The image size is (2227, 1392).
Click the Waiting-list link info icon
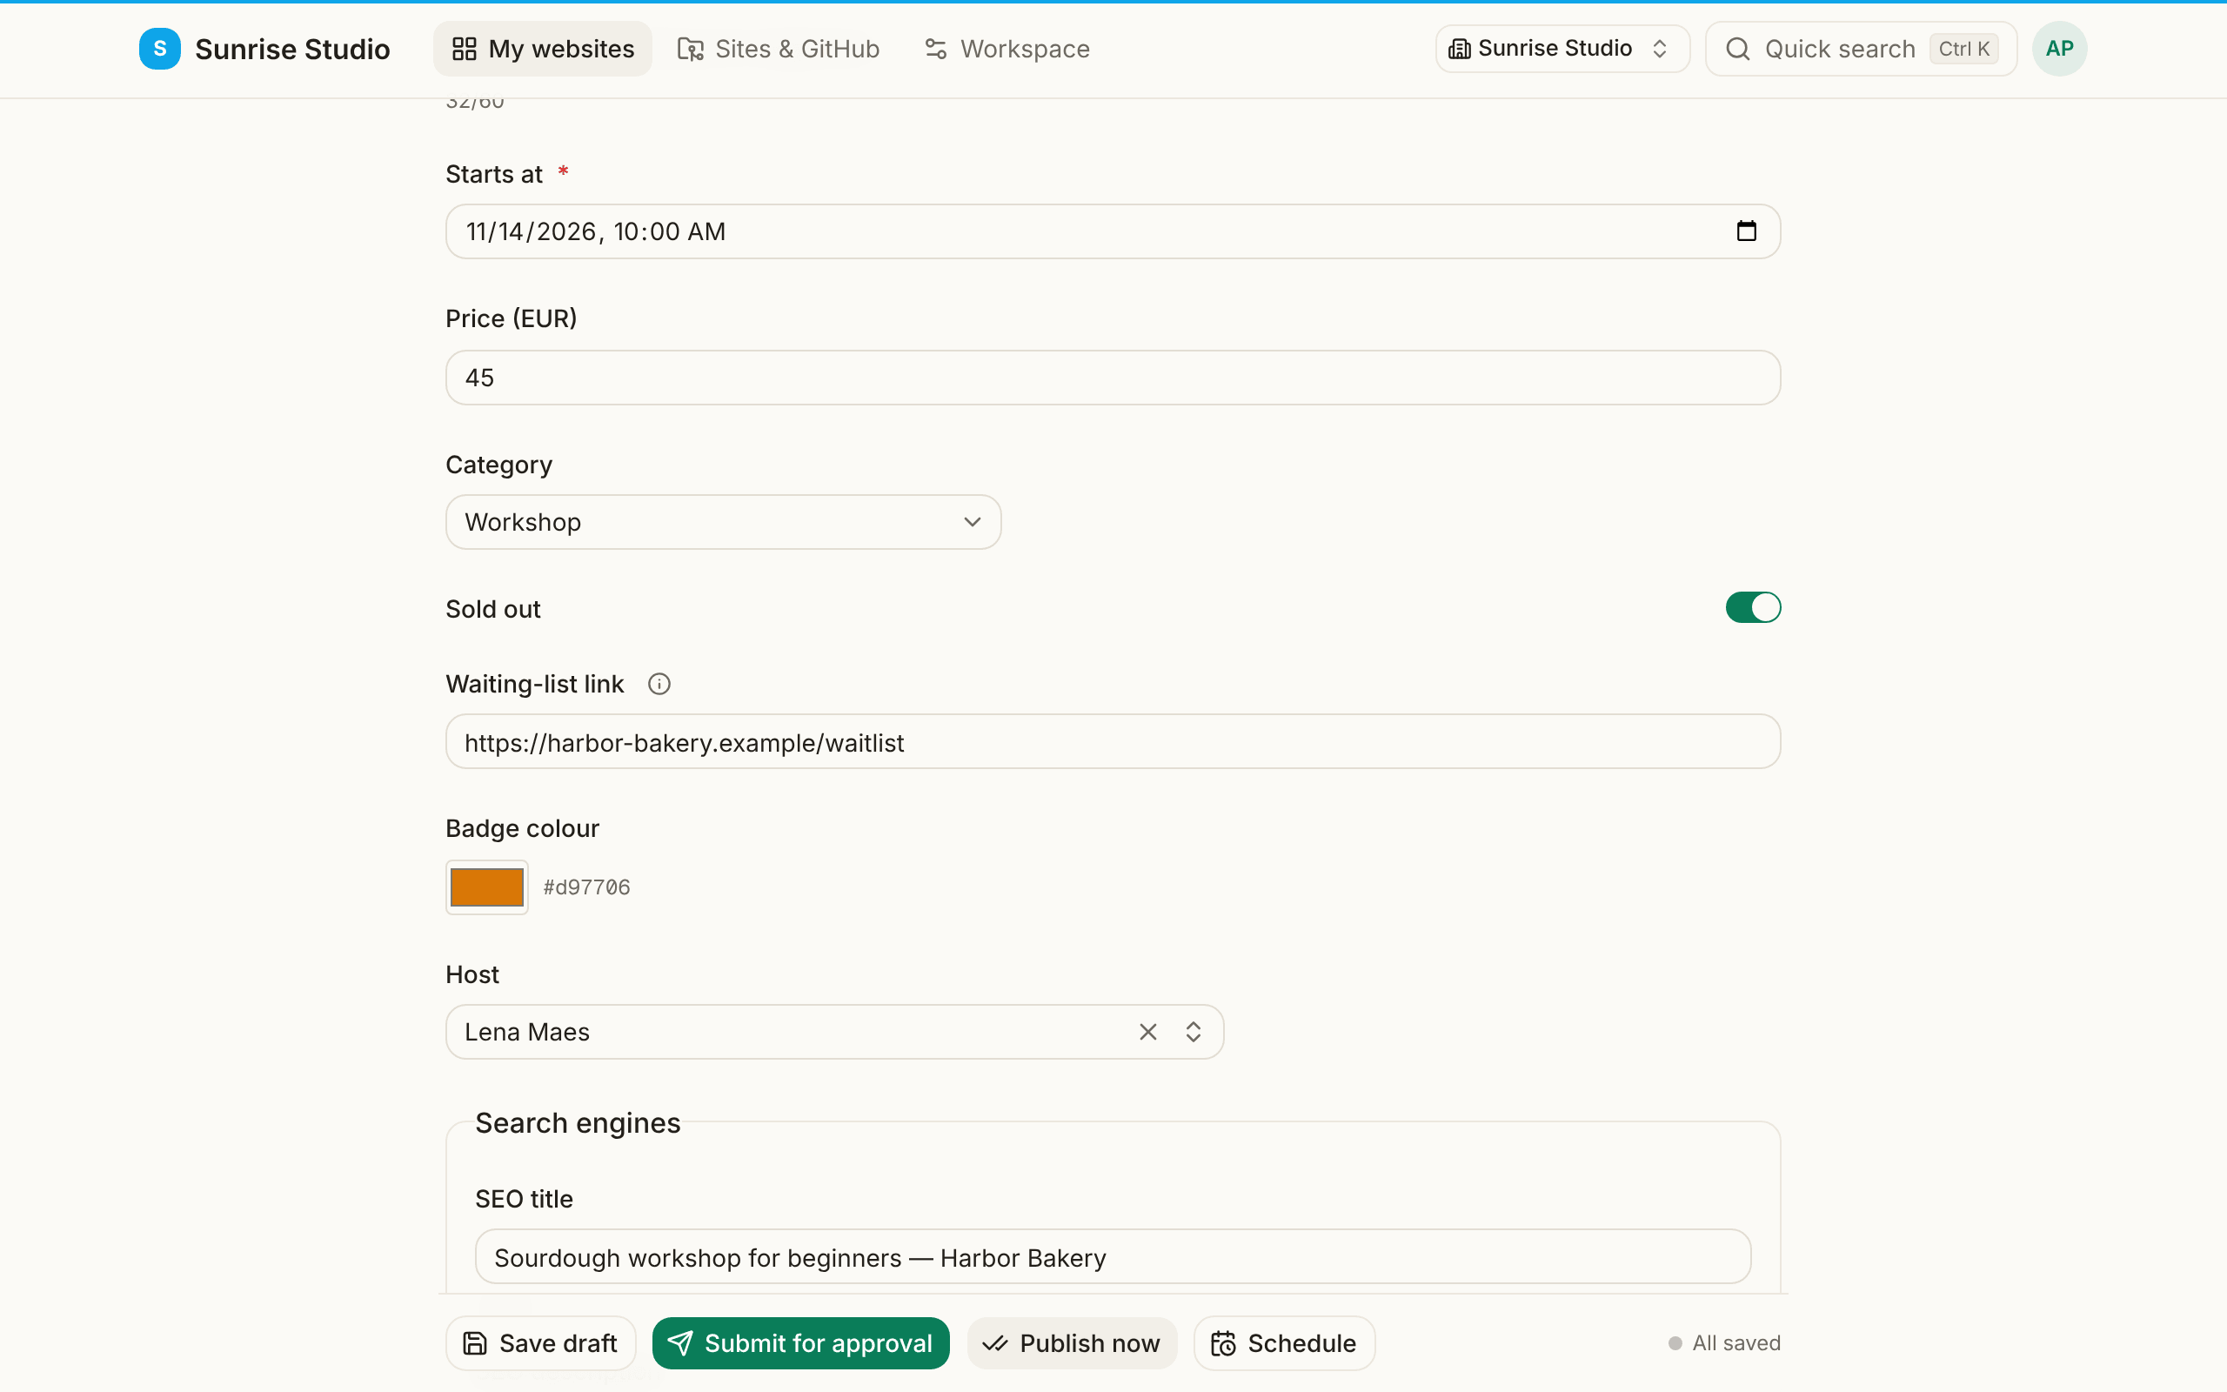659,684
